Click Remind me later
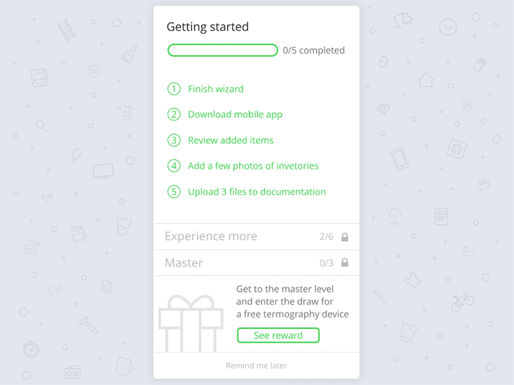The width and height of the screenshot is (514, 385). point(256,365)
